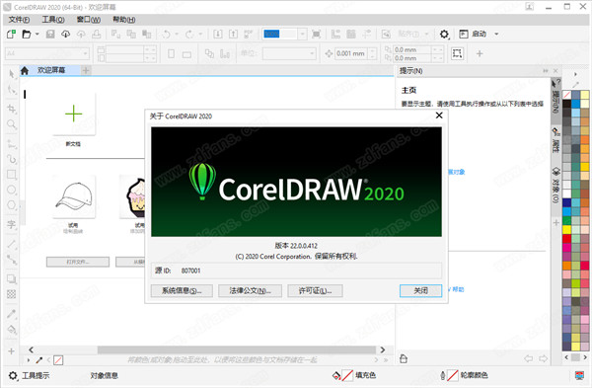Image resolution: width=592 pixels, height=388 pixels.
Task: Close the Hints docker with X
Action: coord(555,71)
